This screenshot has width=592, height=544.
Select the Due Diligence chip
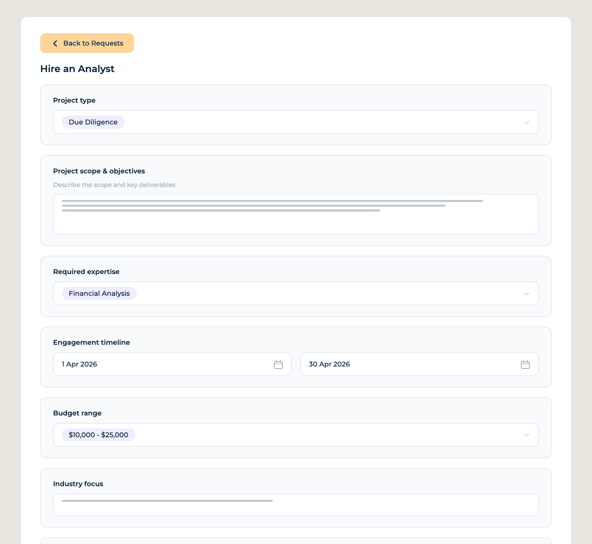coord(93,122)
